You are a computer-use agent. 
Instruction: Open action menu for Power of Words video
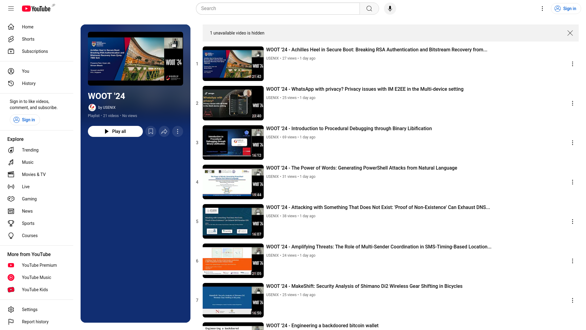573,182
